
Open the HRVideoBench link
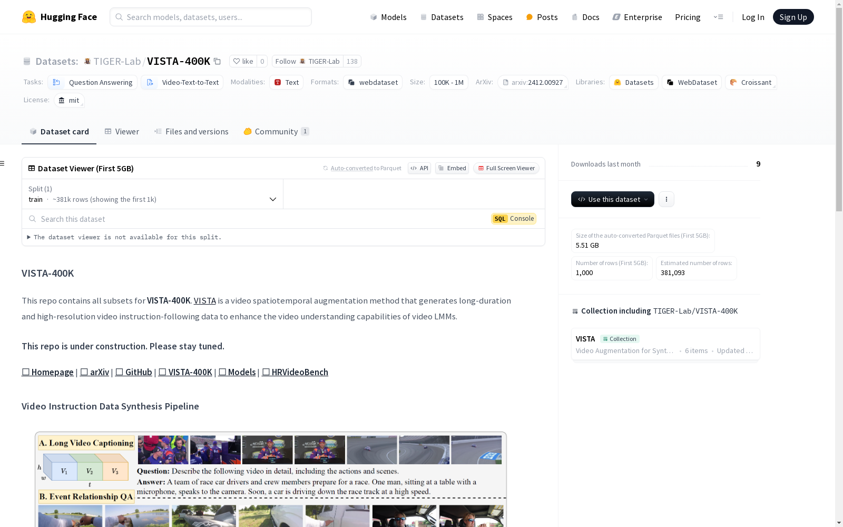pyautogui.click(x=295, y=372)
